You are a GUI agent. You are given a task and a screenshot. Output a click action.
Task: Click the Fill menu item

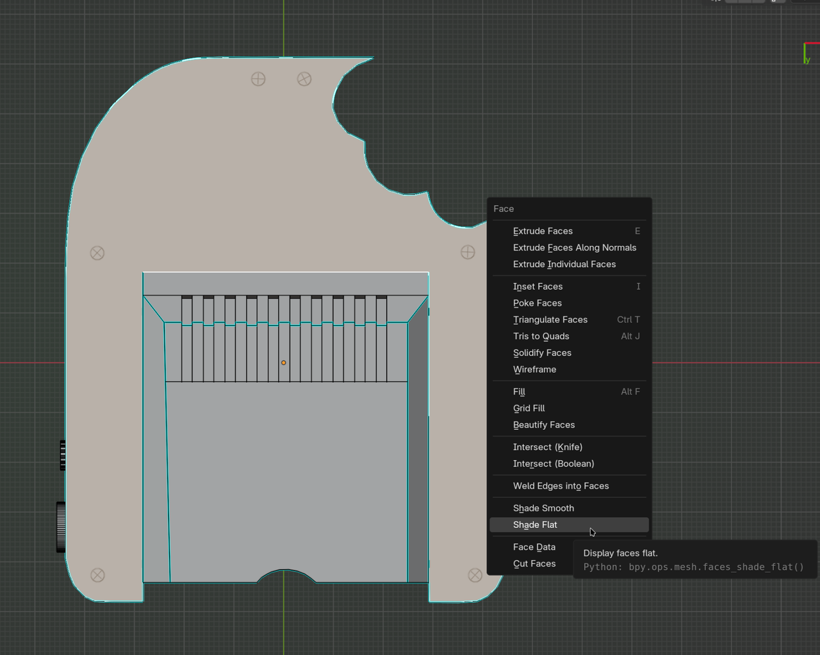click(519, 392)
